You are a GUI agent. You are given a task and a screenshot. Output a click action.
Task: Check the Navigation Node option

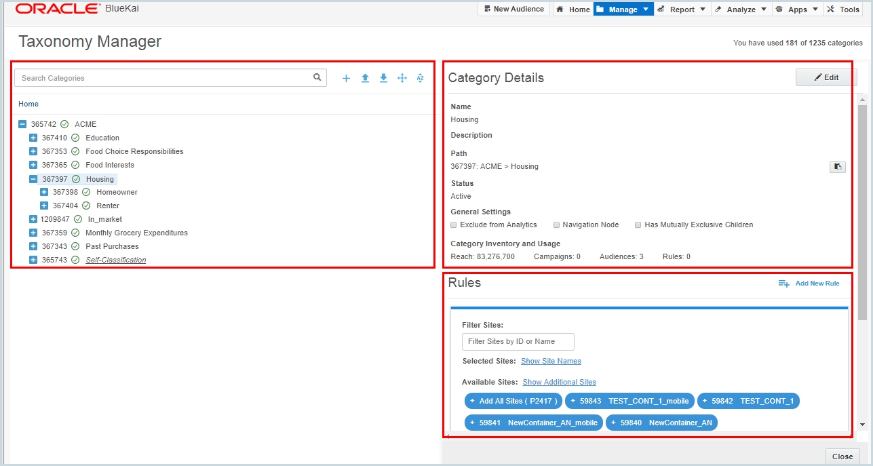click(556, 225)
